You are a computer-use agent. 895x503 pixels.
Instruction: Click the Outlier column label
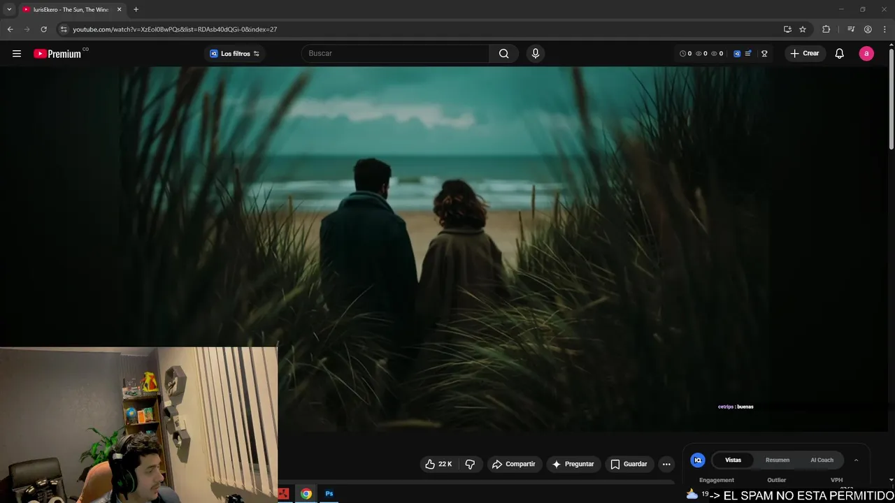click(x=777, y=480)
